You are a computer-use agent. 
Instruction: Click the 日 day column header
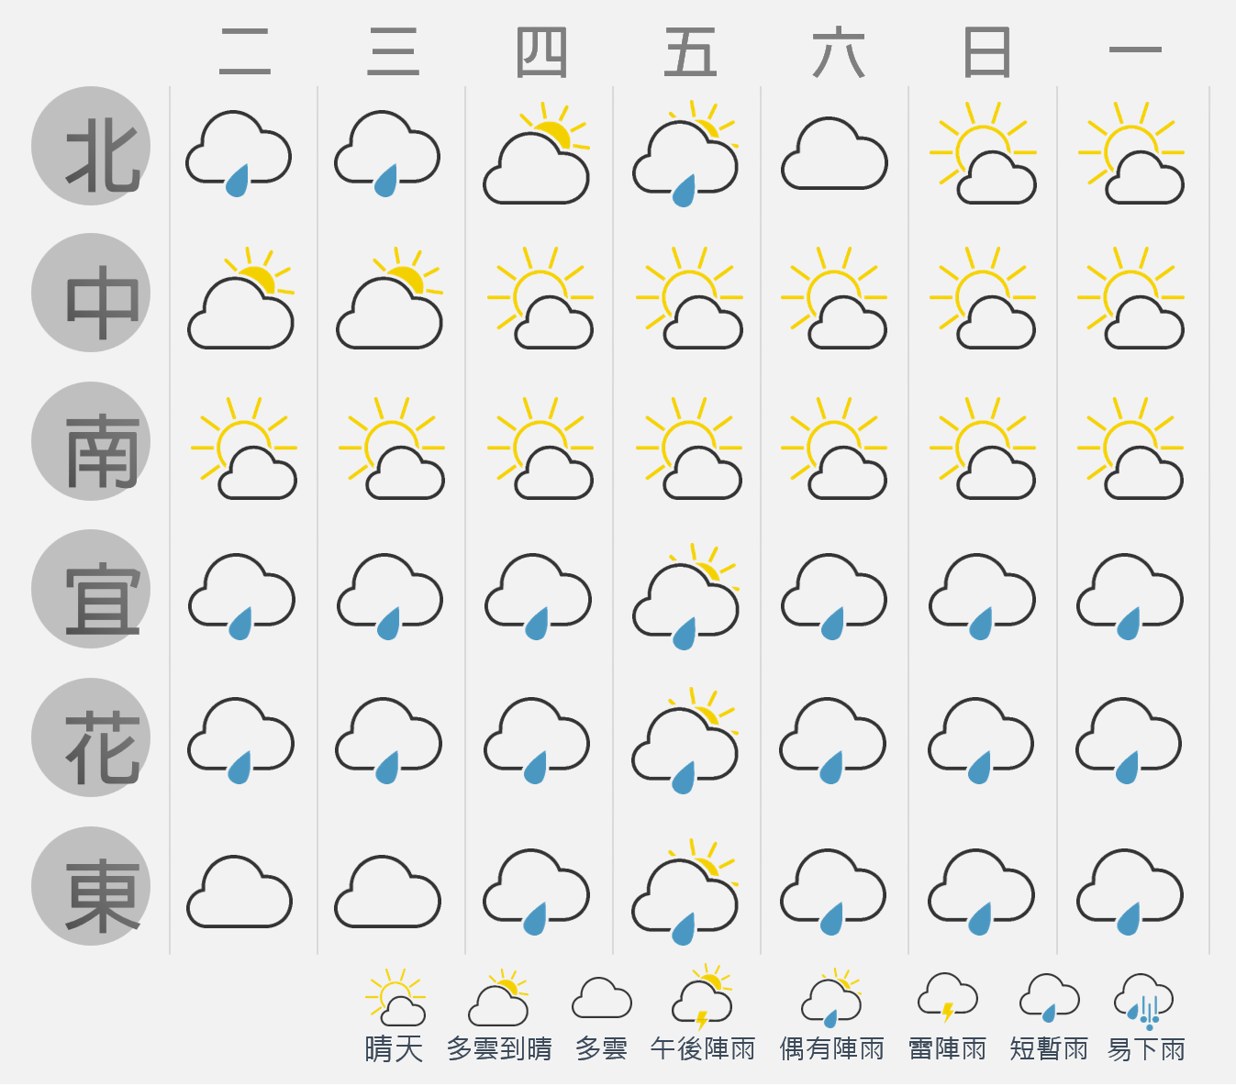point(986,52)
